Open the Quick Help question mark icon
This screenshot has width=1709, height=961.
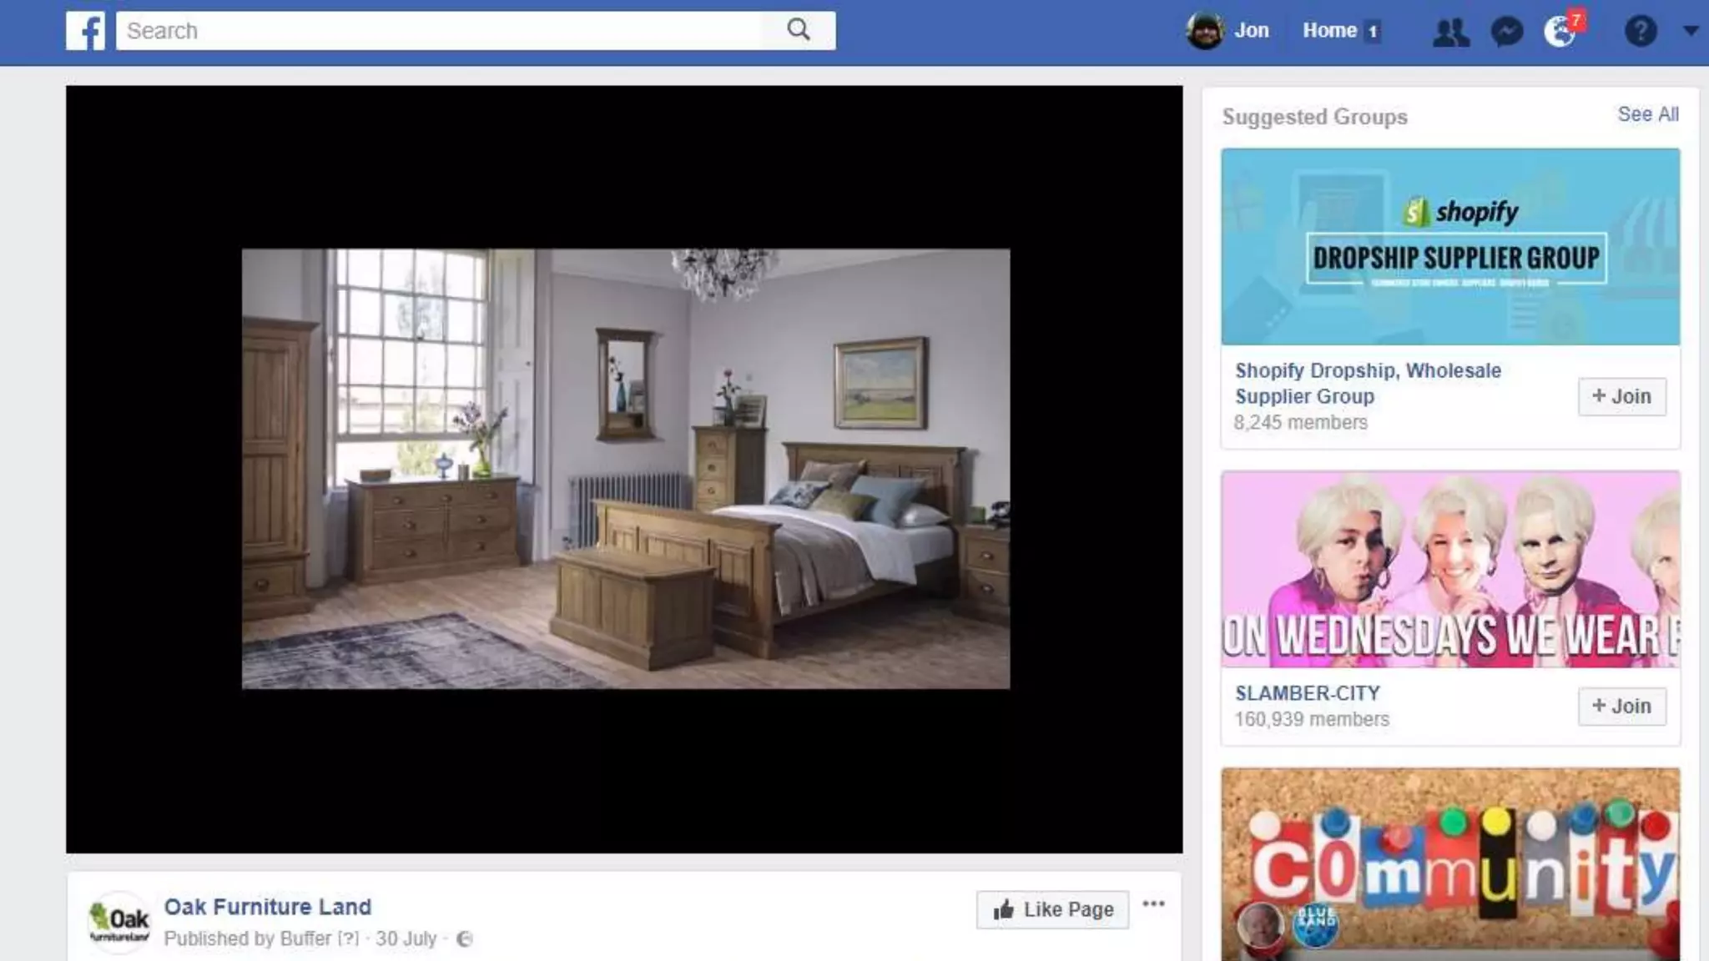click(1640, 32)
